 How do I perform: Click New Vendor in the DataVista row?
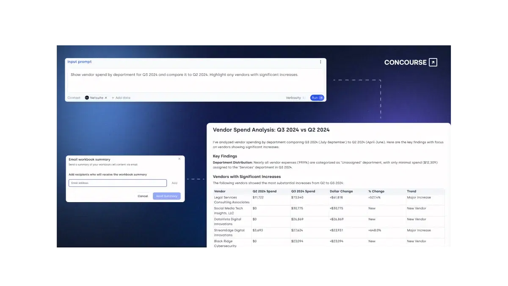coord(417,219)
